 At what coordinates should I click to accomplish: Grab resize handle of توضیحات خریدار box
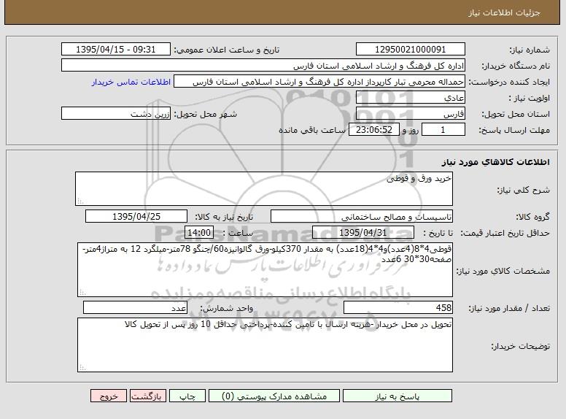82,368
